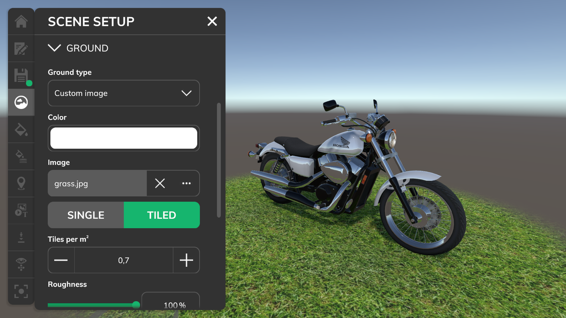
Task: Click the white Color swatch
Action: click(x=124, y=138)
